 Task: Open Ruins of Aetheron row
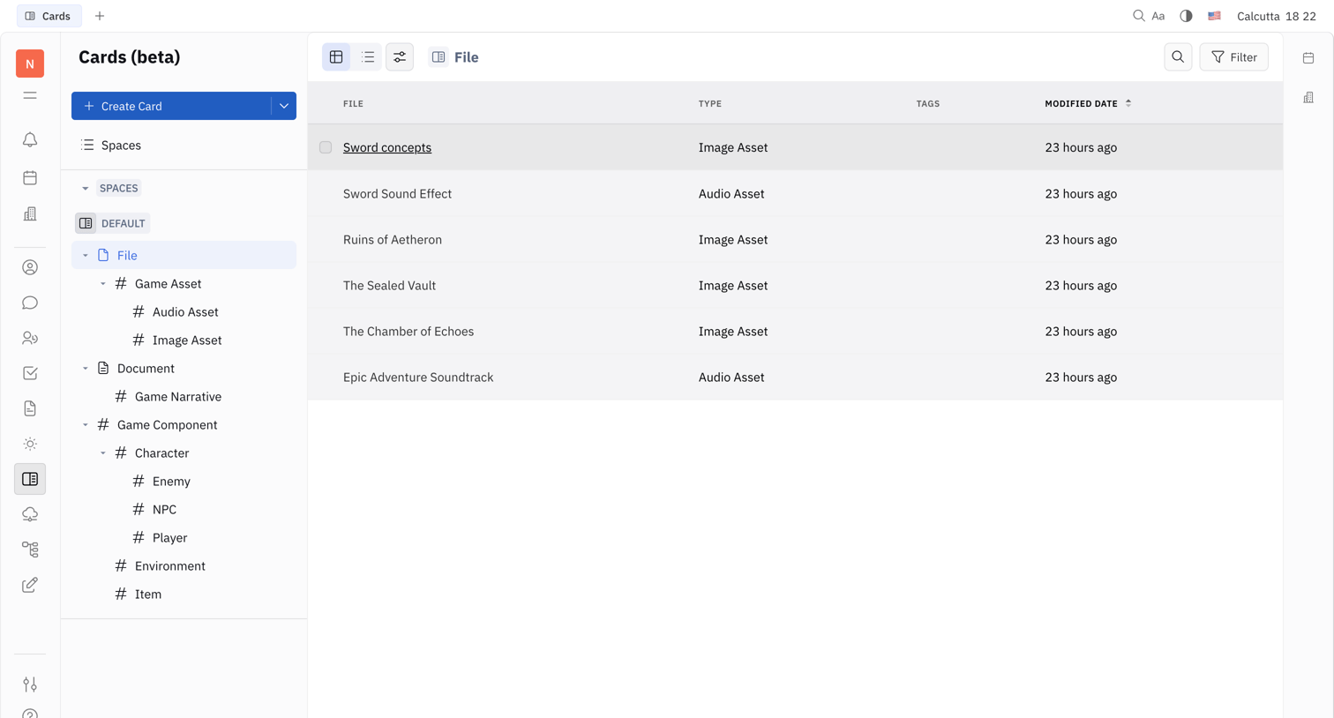click(x=795, y=239)
